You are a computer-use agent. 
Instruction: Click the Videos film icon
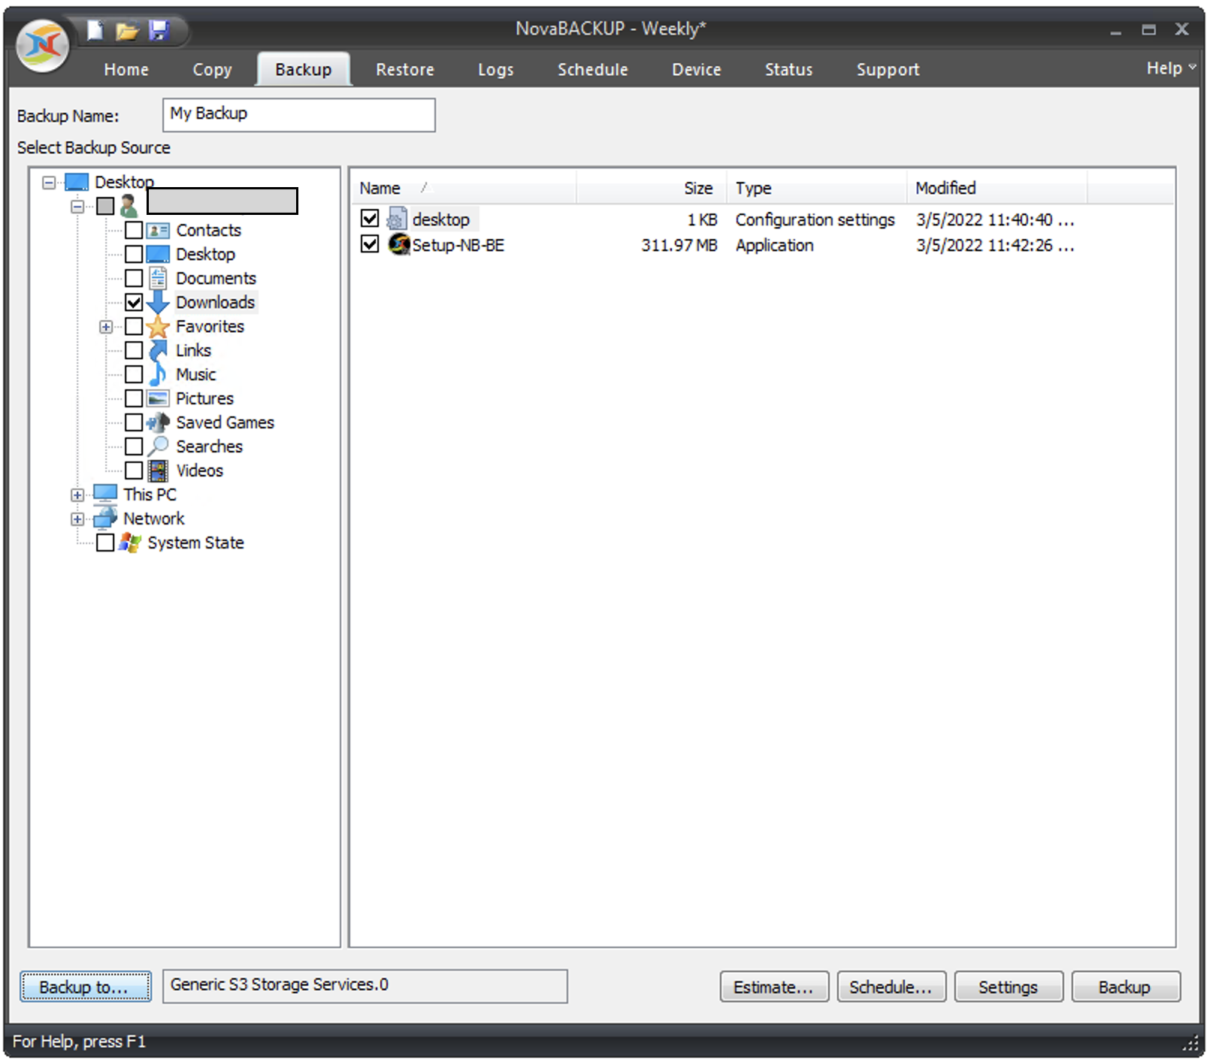click(x=158, y=470)
